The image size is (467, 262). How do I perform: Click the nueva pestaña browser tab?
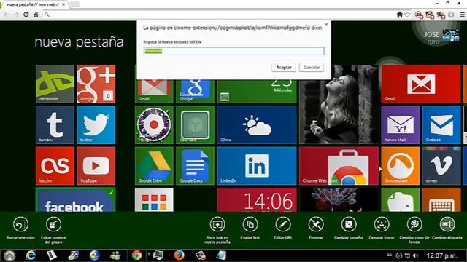(34, 4)
